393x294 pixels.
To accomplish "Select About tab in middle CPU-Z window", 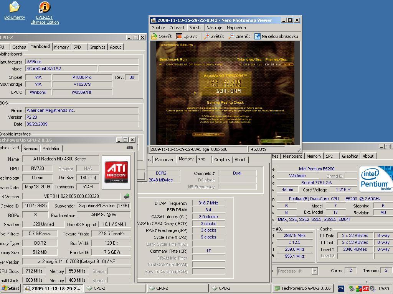I will (240, 160).
